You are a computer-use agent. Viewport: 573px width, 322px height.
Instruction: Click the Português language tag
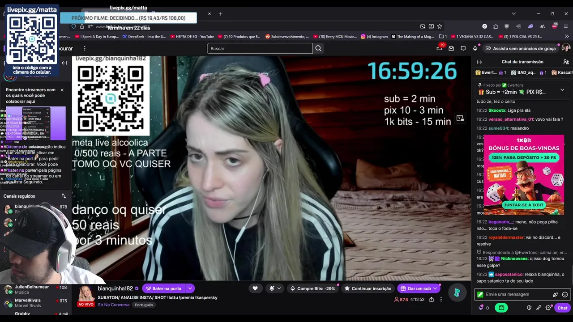144,305
